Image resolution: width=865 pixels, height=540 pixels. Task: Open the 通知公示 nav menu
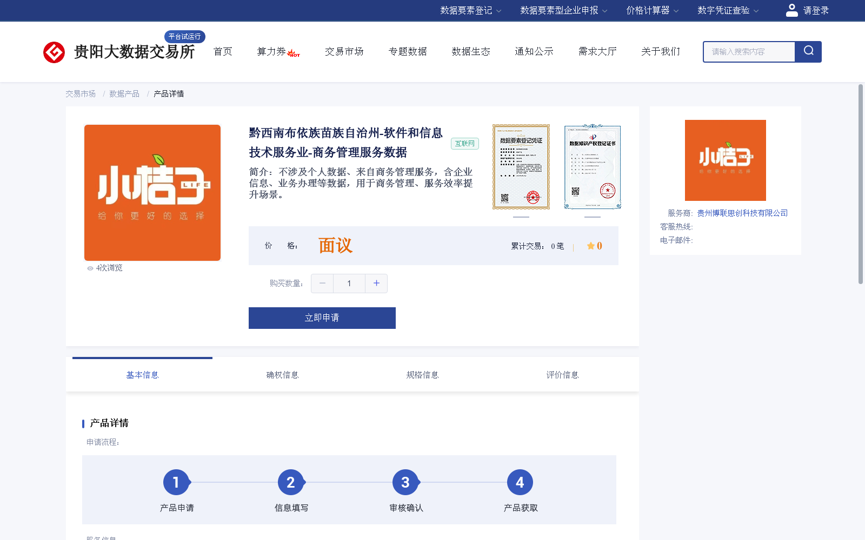(x=534, y=52)
